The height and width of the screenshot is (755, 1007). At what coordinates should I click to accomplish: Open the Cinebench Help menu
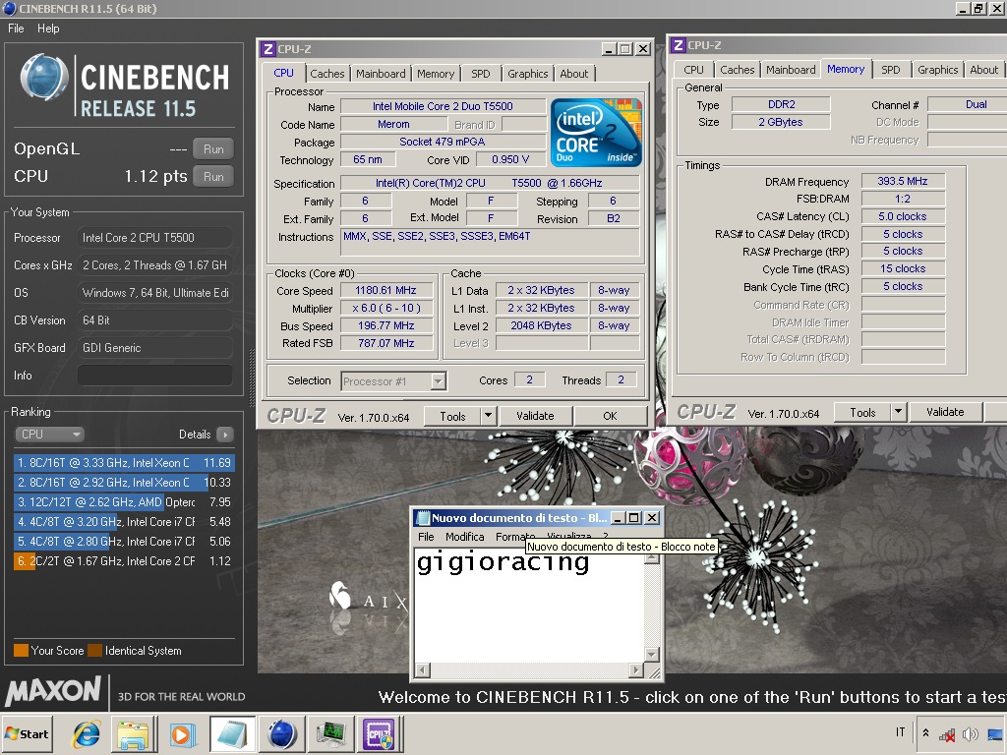(48, 29)
